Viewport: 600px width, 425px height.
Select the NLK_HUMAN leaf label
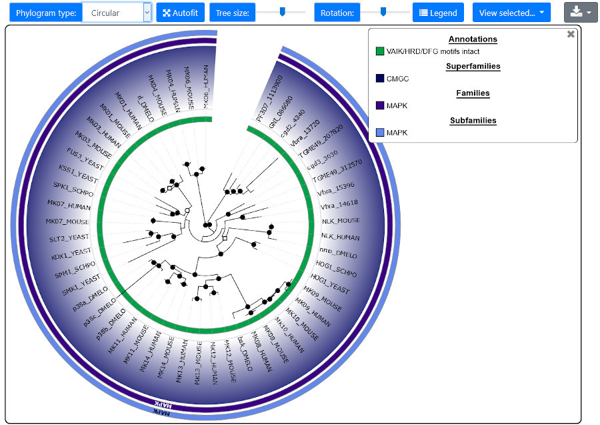pyautogui.click(x=340, y=237)
